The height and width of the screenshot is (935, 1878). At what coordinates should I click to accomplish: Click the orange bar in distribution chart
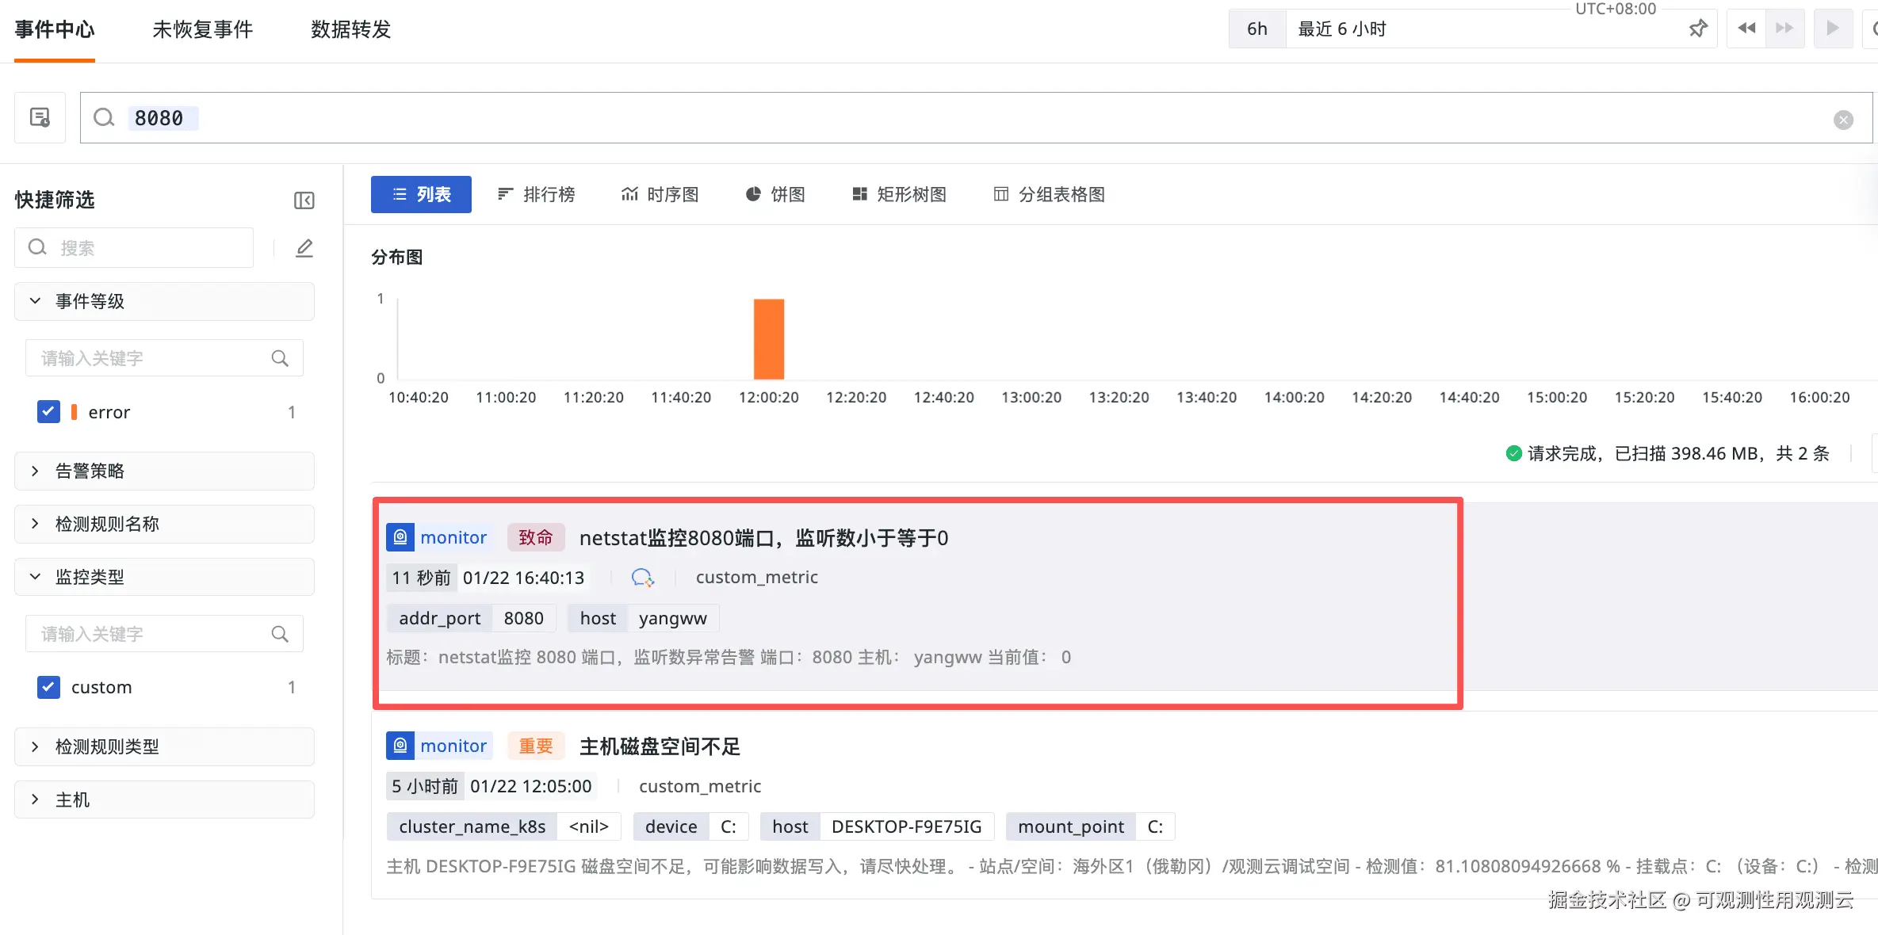(x=768, y=339)
